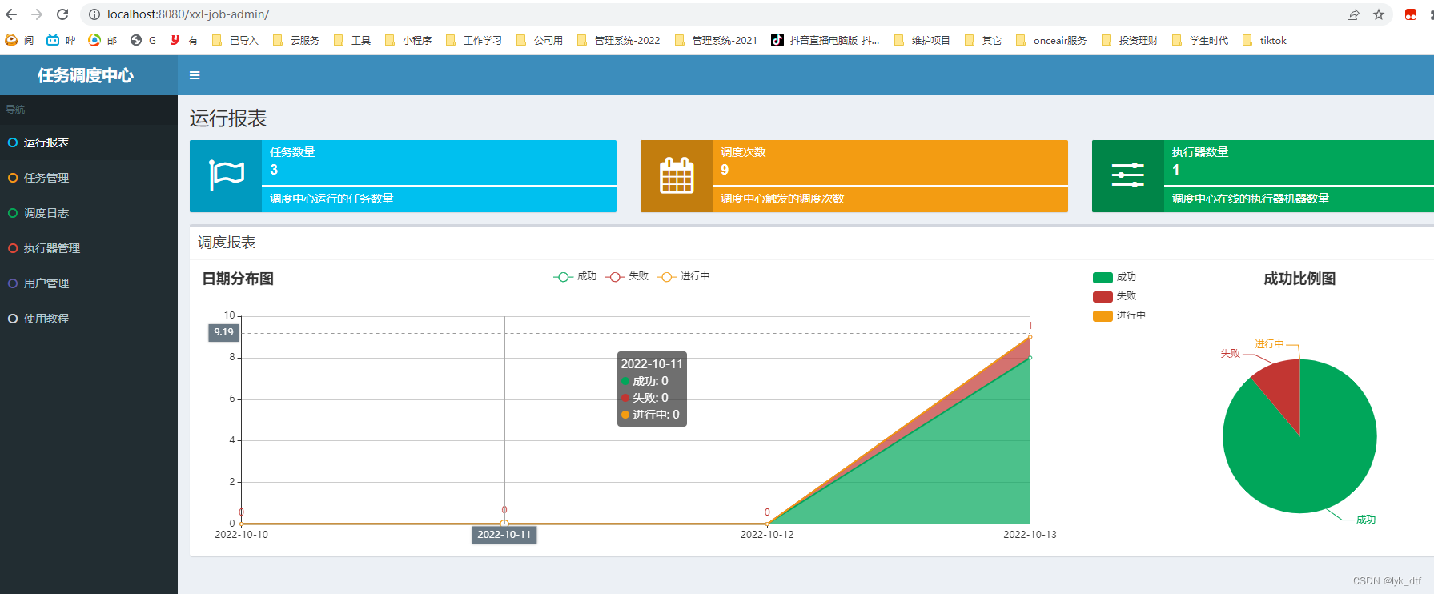Open the tiktok bookmark folder
This screenshot has width=1434, height=594.
point(1264,40)
